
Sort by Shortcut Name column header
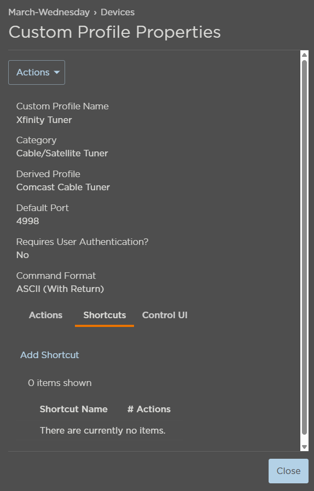(x=74, y=409)
